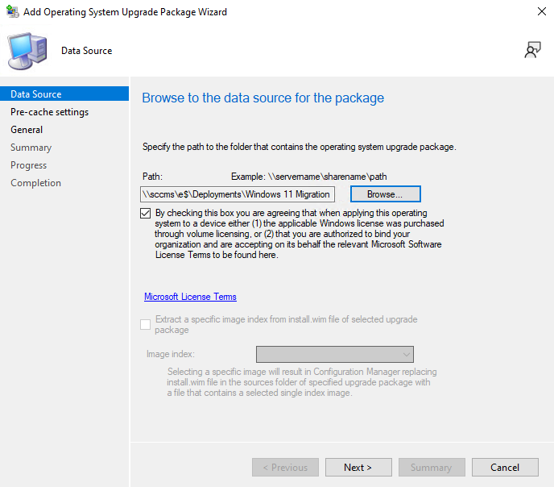Proceed with the Next button
Screen dimensions: 554x487
pos(358,468)
